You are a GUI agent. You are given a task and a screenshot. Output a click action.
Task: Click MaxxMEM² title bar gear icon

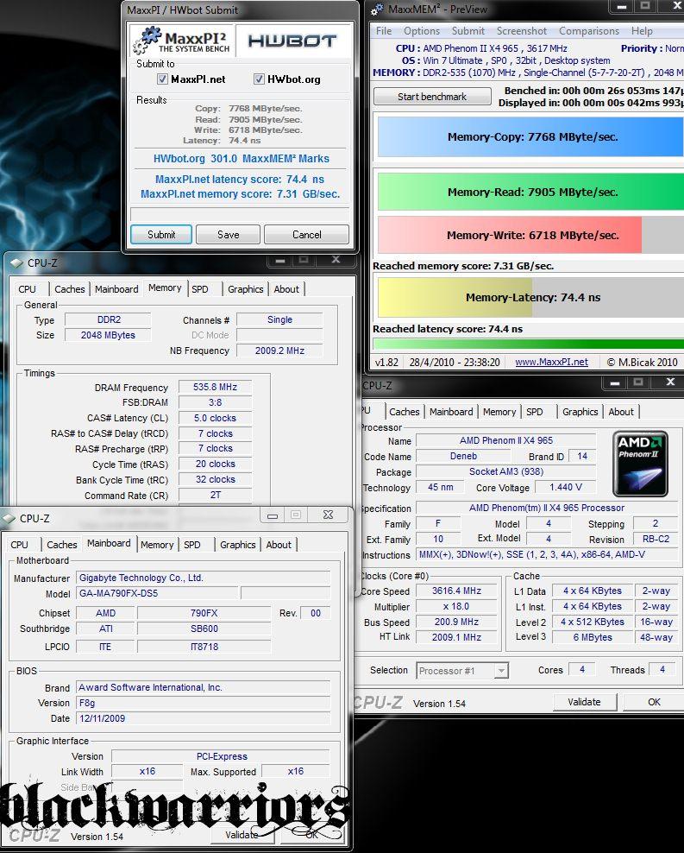pyautogui.click(x=378, y=9)
